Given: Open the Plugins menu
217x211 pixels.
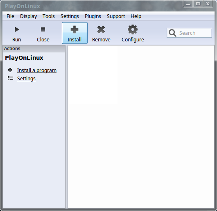Looking at the screenshot, I should [93, 16].
